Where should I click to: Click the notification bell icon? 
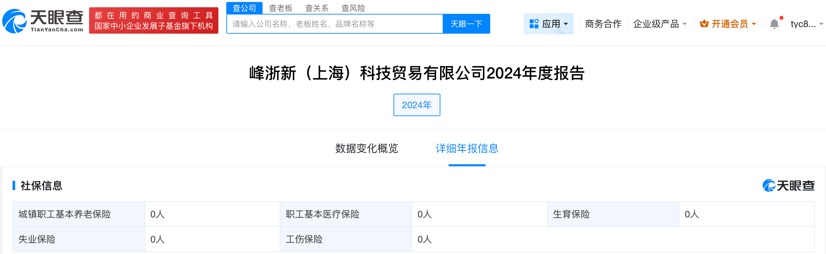coord(774,24)
